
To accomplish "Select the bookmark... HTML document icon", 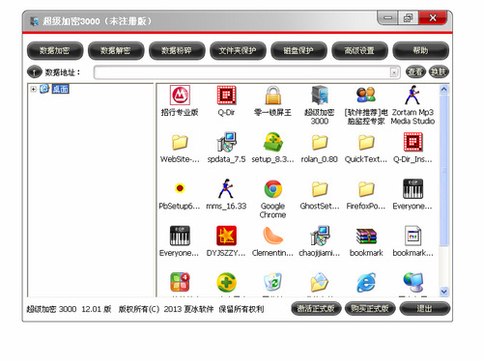I will tap(412, 236).
